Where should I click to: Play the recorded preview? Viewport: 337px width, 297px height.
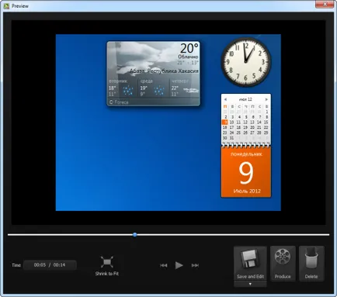(179, 265)
